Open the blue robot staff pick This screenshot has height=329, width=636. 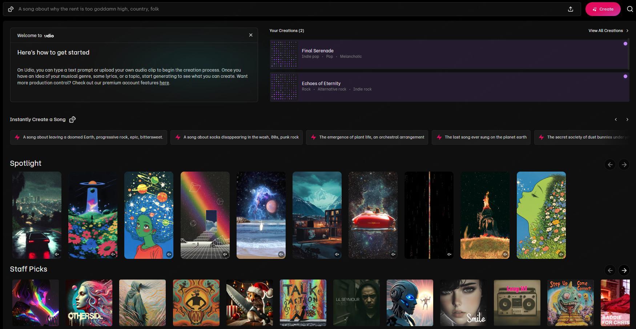[410, 303]
